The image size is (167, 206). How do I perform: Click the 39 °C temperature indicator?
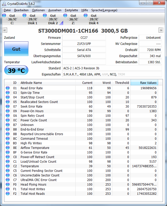pyautogui.click(x=16, y=70)
